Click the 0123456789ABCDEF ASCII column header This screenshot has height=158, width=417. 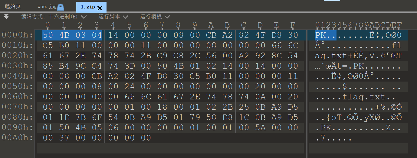point(359,25)
